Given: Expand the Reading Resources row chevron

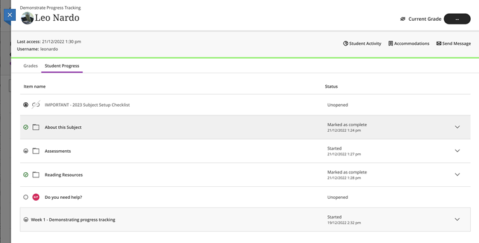Looking at the screenshot, I should point(457,175).
